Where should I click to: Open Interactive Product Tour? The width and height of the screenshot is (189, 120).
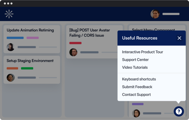coord(143,52)
